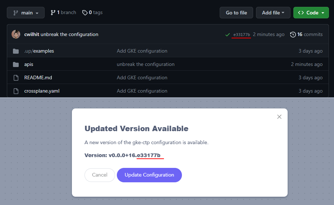Click the crossplane.yaml file icon

[x=16, y=91]
